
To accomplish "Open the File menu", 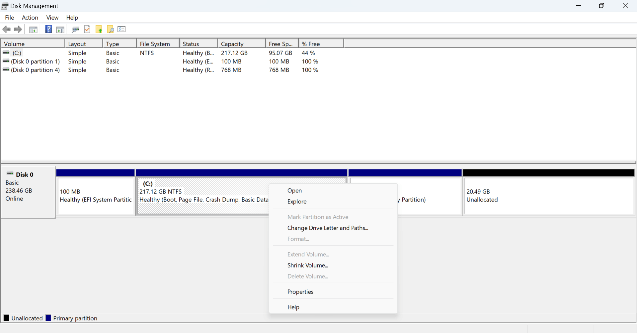I will [10, 18].
